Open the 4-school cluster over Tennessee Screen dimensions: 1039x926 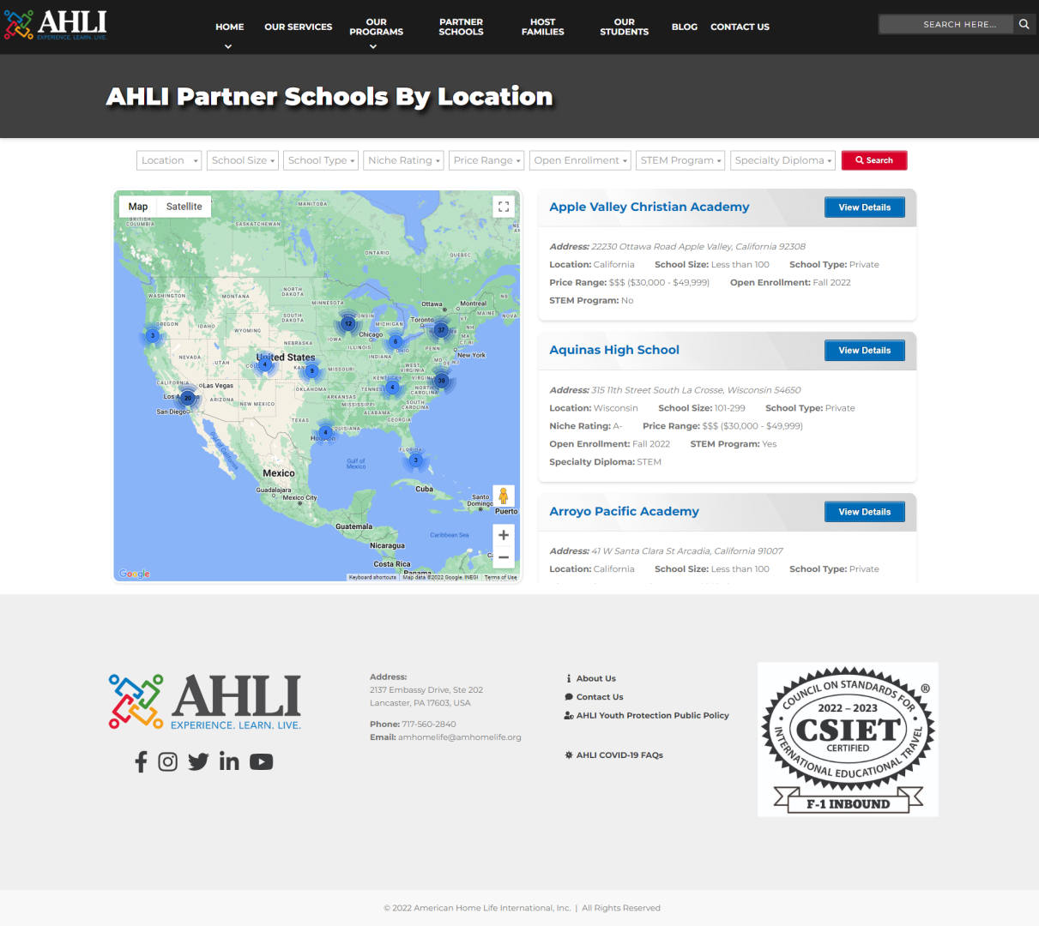click(392, 388)
